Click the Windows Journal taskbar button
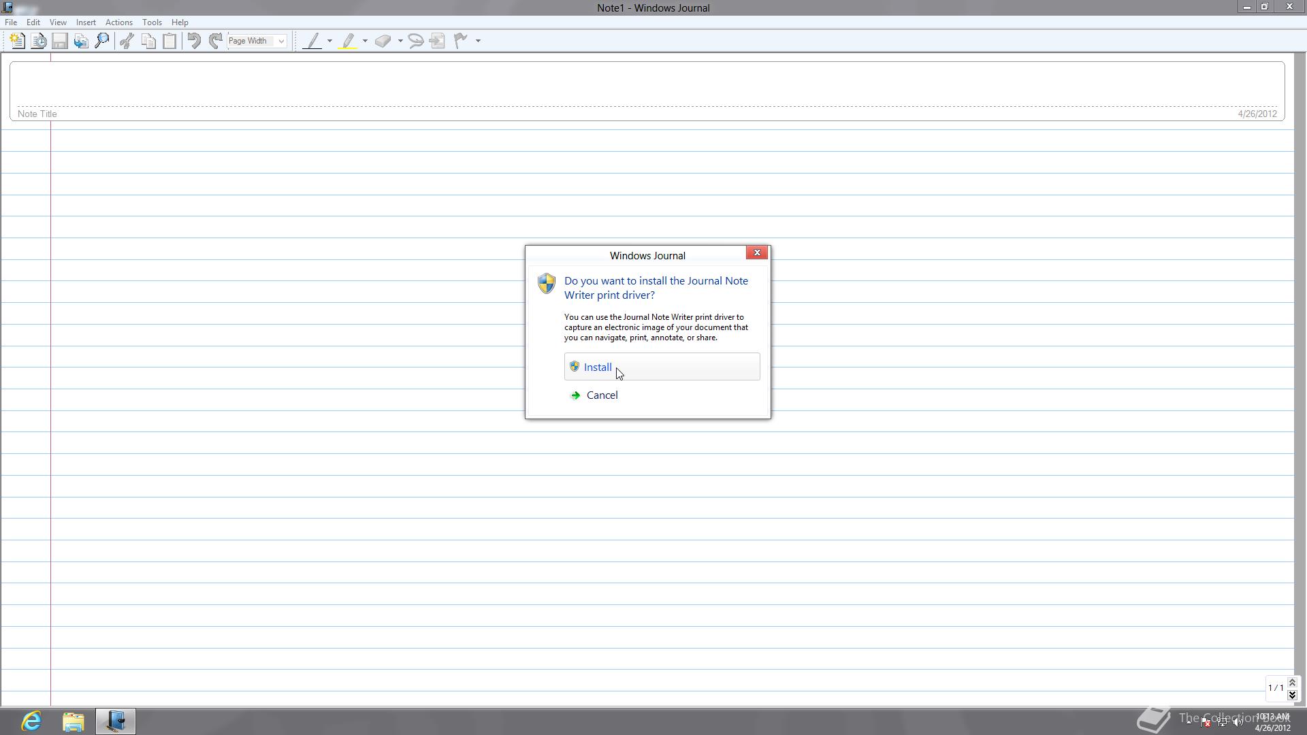Image resolution: width=1307 pixels, height=735 pixels. click(115, 721)
